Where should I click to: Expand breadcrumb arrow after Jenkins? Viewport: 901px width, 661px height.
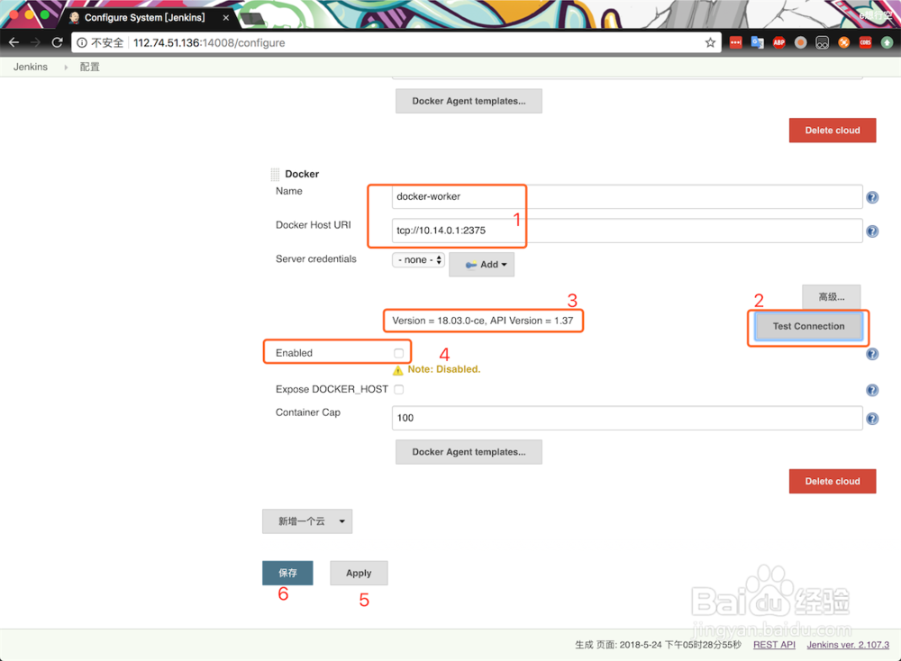66,68
